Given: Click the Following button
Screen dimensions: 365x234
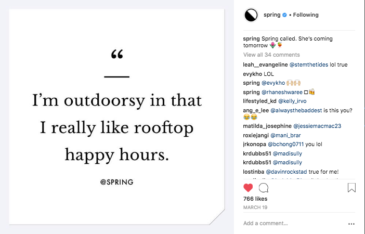Looking at the screenshot, I should (306, 15).
